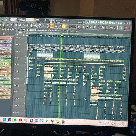
Task: Click the tempo tapper icon
Action: coord(8,25)
